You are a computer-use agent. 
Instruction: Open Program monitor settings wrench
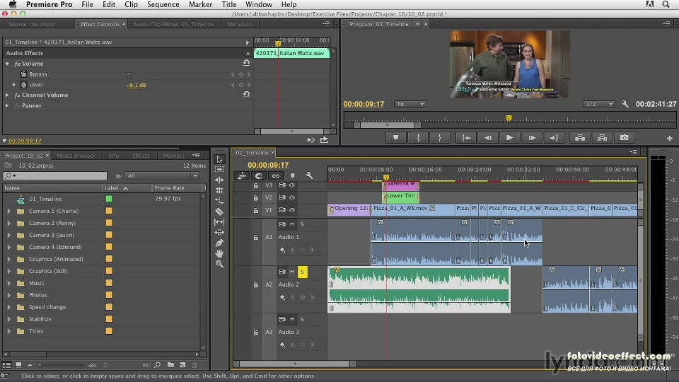coord(625,104)
